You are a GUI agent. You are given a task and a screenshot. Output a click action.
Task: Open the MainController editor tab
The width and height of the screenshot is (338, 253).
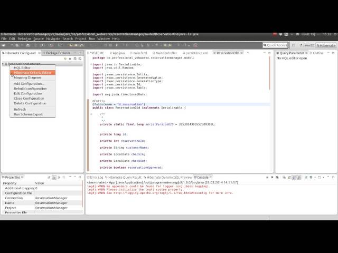pyautogui.click(x=165, y=53)
